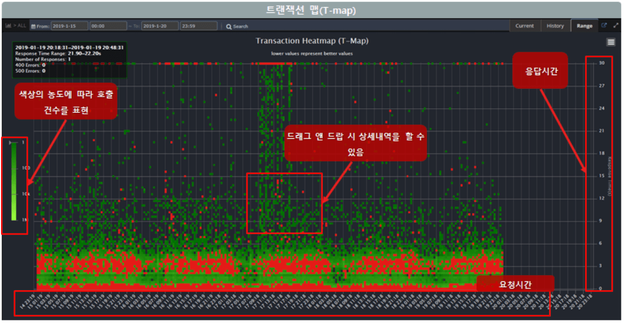624x323 pixels.
Task: Click the ALL breadcrumb link
Action: (x=22, y=26)
